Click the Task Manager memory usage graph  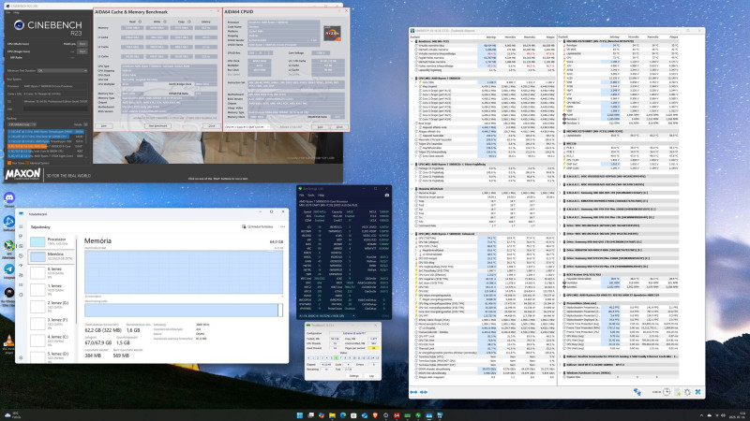click(x=184, y=272)
